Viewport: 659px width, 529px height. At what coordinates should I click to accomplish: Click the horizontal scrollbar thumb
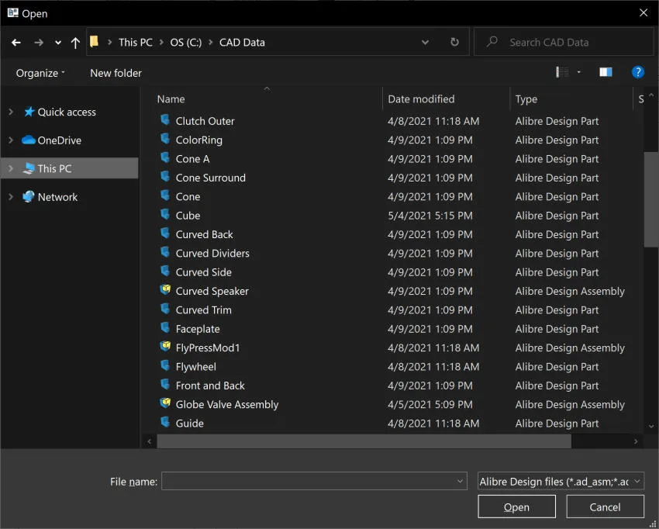click(x=364, y=441)
